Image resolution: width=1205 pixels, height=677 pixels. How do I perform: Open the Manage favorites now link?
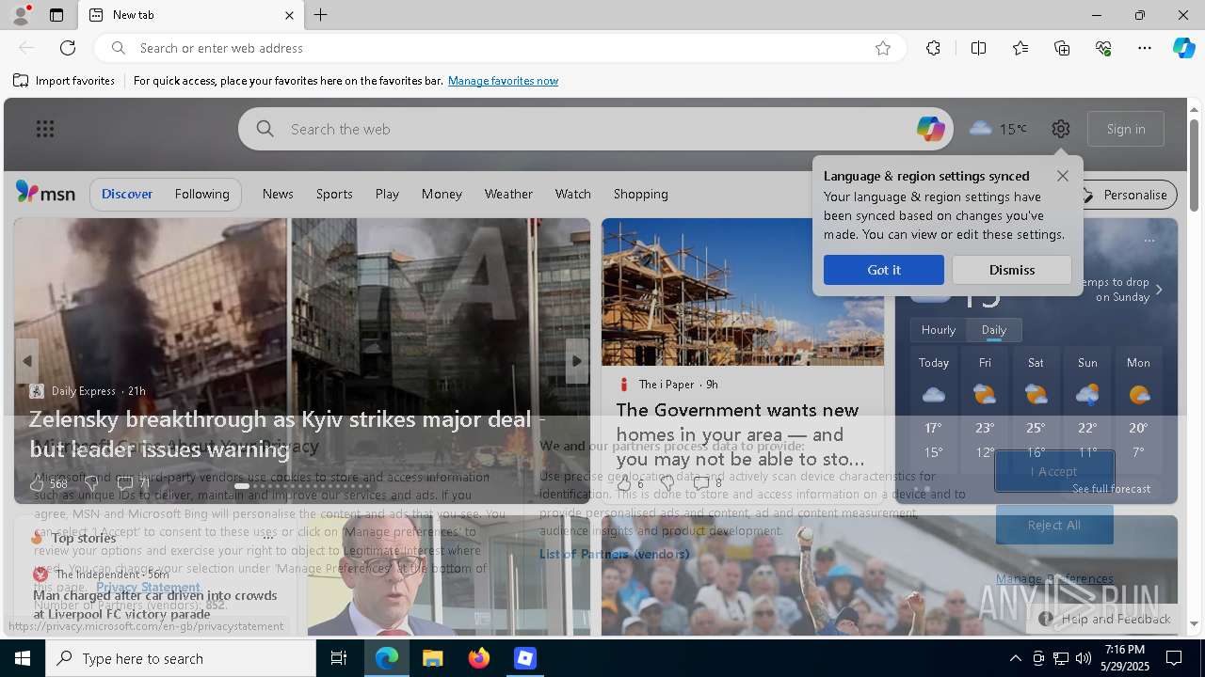click(503, 81)
